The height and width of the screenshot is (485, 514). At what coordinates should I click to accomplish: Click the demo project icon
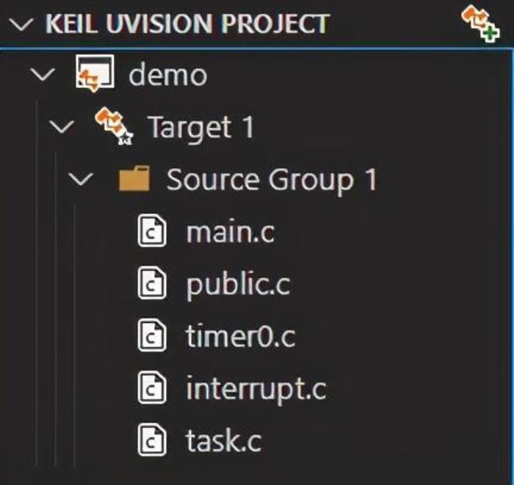pyautogui.click(x=95, y=75)
